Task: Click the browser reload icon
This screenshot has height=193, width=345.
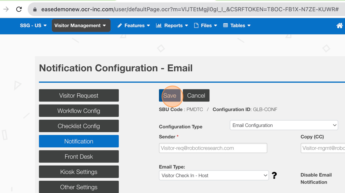Action: (x=19, y=9)
